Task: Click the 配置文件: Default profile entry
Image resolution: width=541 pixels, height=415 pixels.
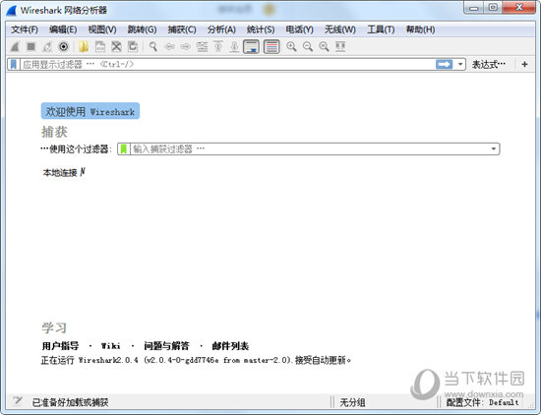Action: coord(482,402)
